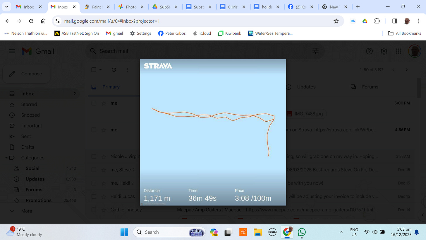Toggle the select-all mail checkbox
The image size is (426, 240).
[x=94, y=70]
